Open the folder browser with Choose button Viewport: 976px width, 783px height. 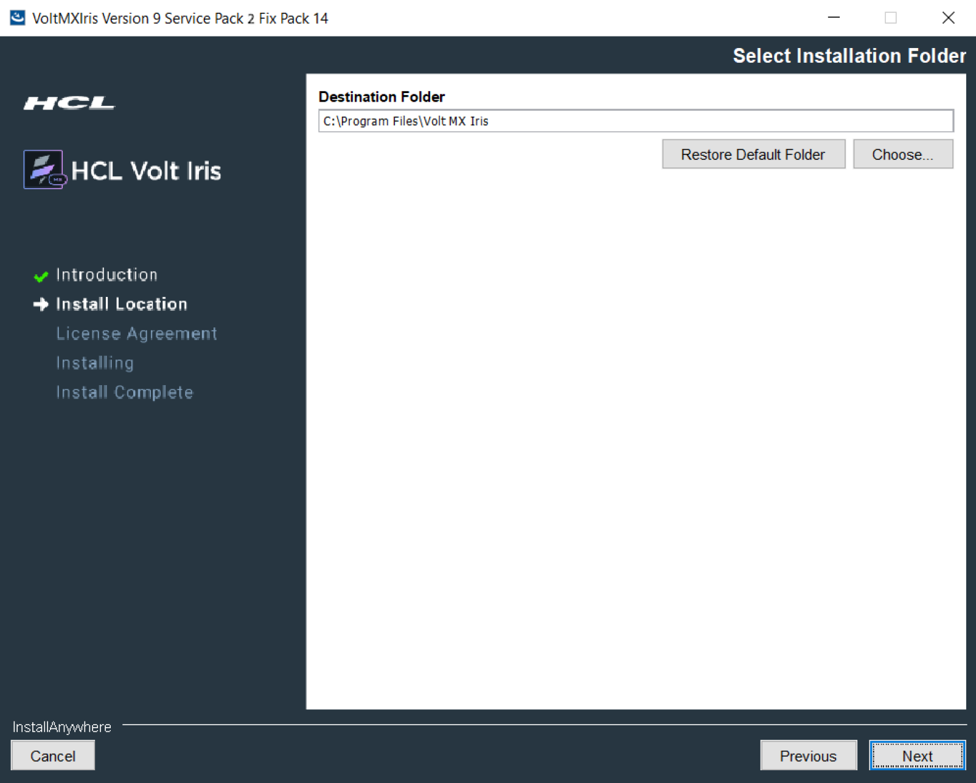[903, 154]
